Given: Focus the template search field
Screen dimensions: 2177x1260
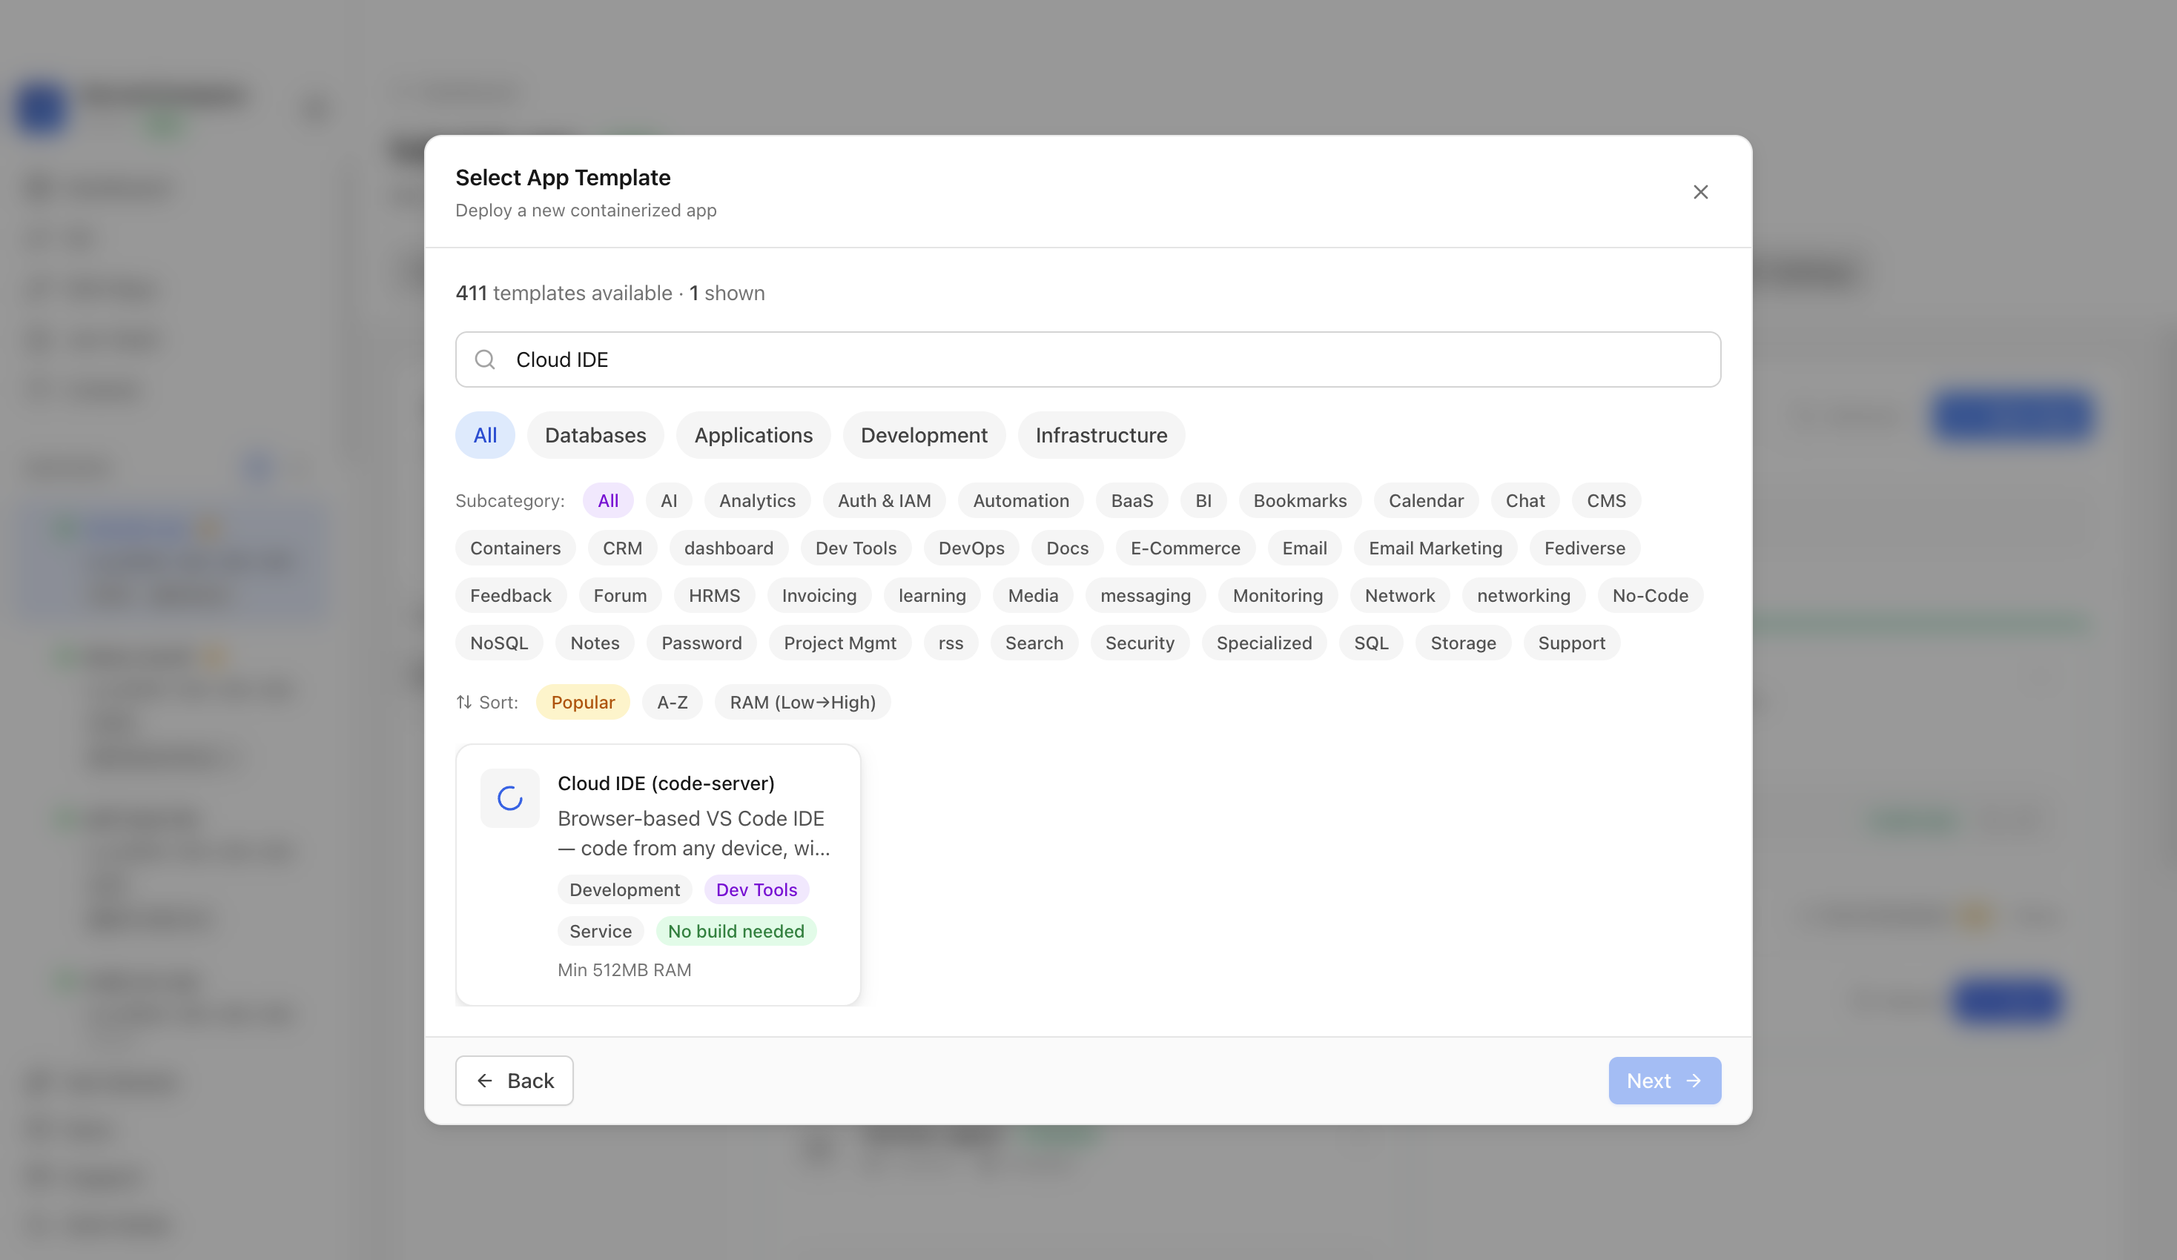Looking at the screenshot, I should click(1088, 359).
